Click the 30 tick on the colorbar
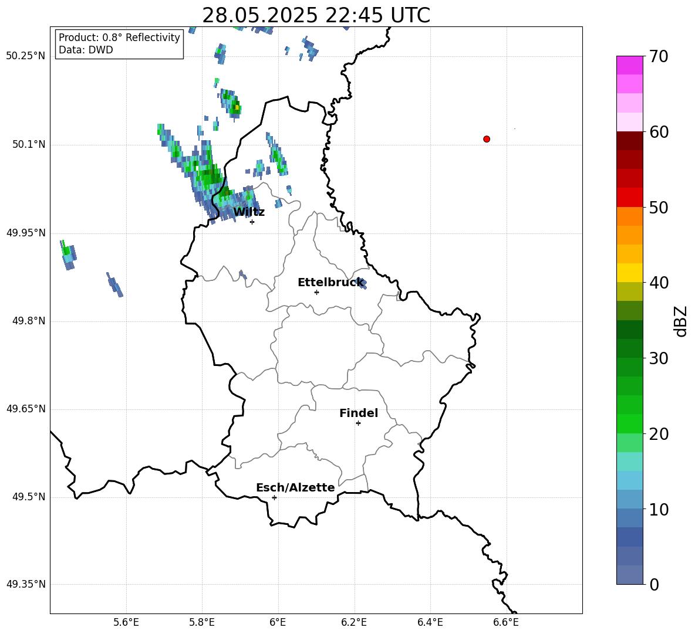Viewport: 695px width, 634px height. (x=659, y=358)
